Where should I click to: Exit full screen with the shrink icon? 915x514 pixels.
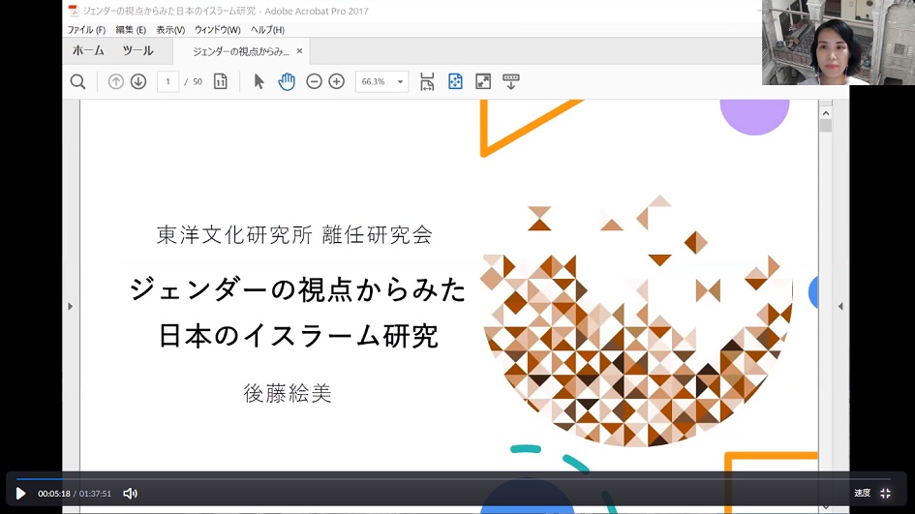[x=885, y=493]
